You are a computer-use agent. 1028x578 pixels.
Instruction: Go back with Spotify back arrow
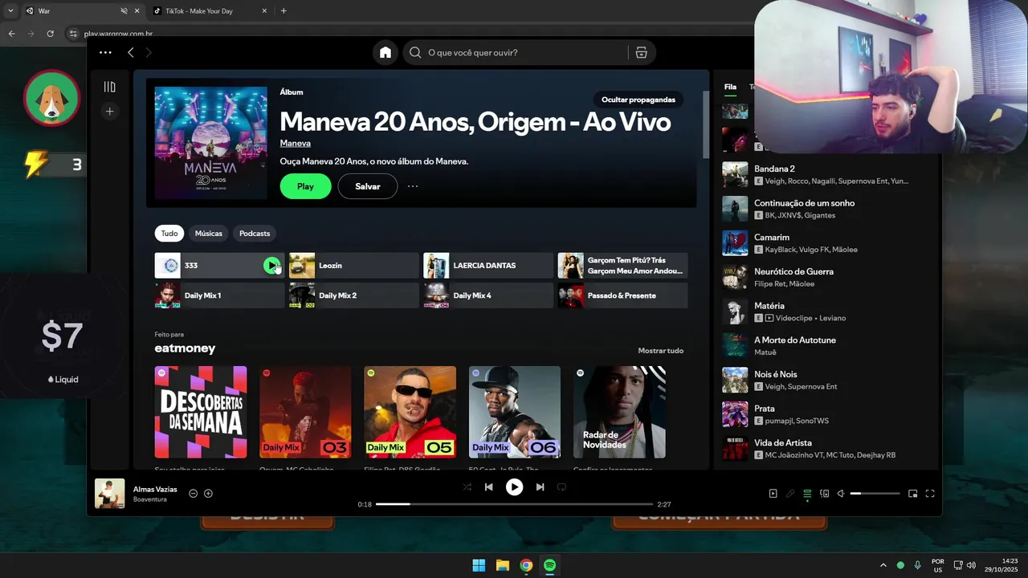point(131,52)
